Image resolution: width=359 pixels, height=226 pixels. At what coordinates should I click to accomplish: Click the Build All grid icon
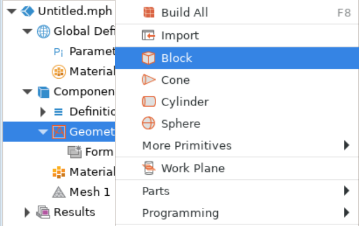149,12
